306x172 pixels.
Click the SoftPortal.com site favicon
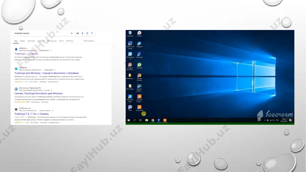16,109
